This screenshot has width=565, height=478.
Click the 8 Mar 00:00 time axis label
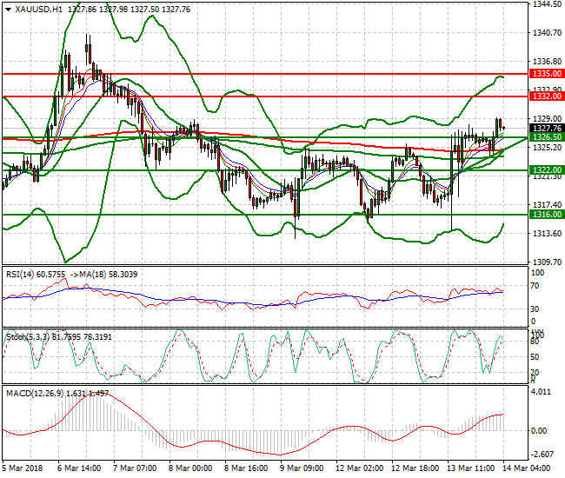[190, 468]
